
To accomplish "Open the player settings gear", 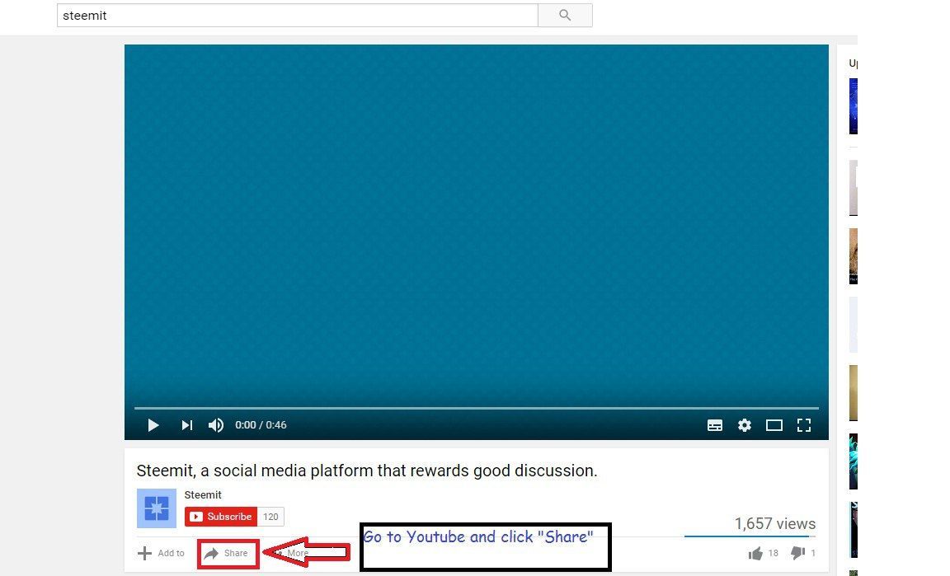I will coord(745,425).
